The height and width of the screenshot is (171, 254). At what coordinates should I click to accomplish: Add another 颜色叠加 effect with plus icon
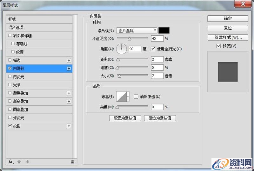click(x=69, y=93)
